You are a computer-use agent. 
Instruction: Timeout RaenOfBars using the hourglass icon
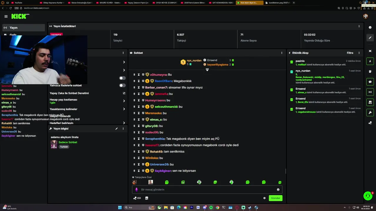tap(139, 81)
